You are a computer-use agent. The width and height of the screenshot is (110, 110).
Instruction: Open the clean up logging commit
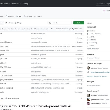37,38
